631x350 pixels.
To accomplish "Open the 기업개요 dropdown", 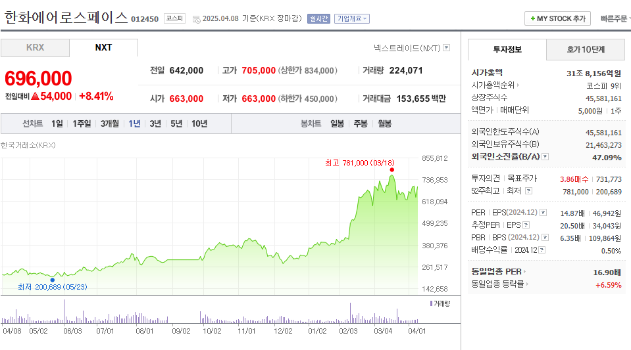I will point(352,18).
